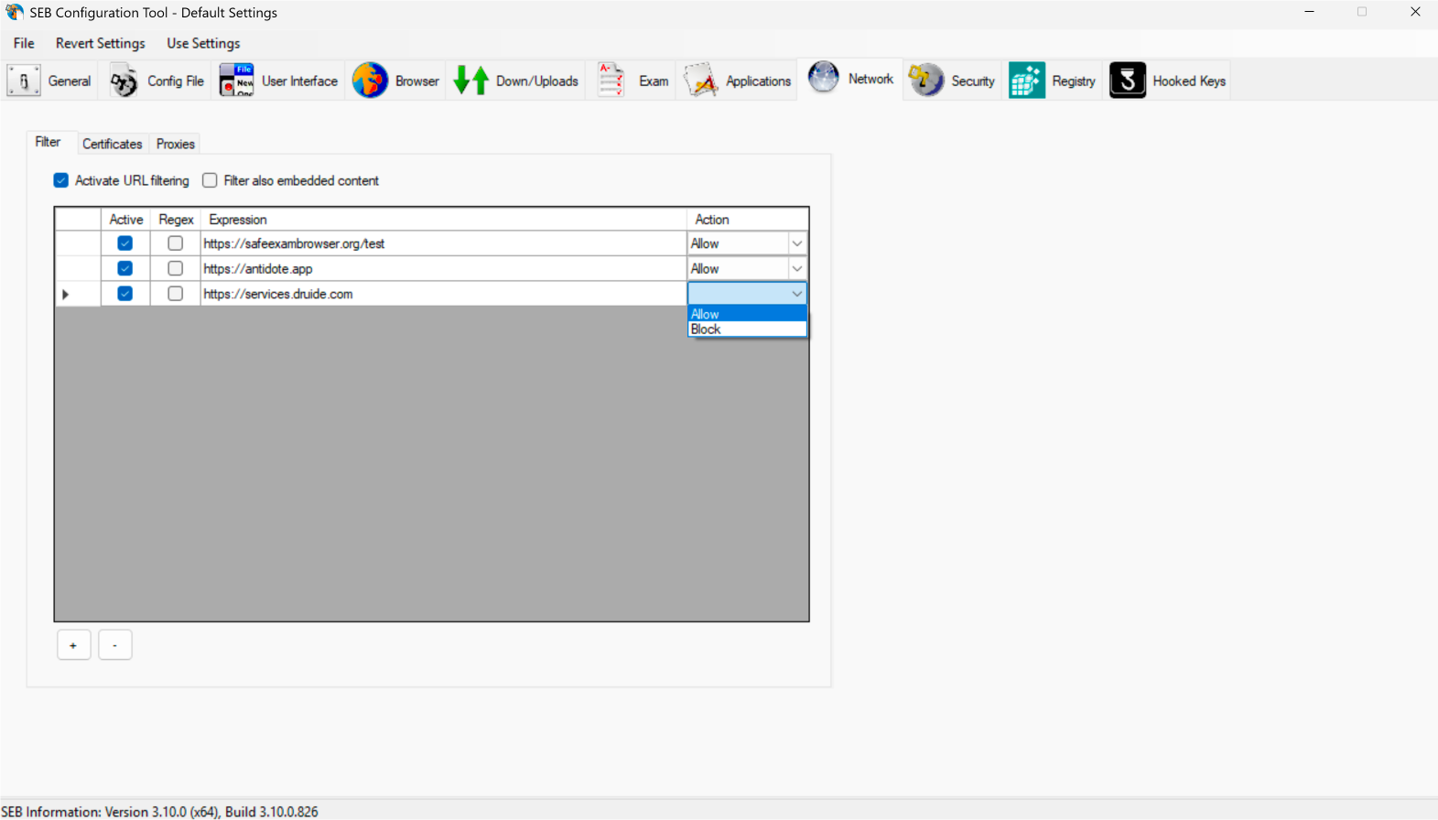This screenshot has height=820, width=1438.
Task: Open the Revert Settings menu
Action: tap(100, 43)
